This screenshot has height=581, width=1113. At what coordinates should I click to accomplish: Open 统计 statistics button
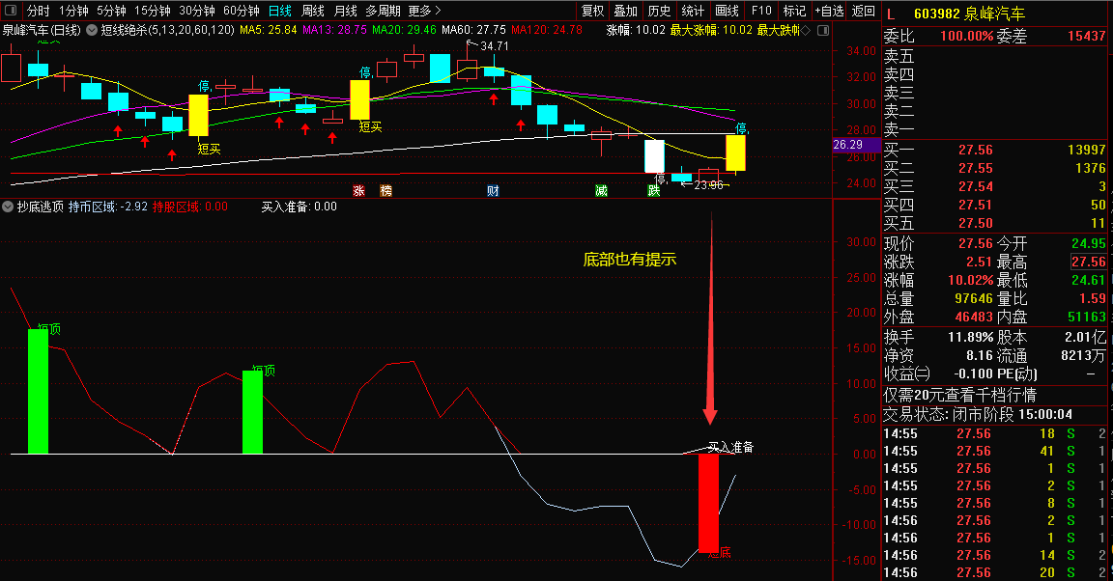pyautogui.click(x=693, y=11)
